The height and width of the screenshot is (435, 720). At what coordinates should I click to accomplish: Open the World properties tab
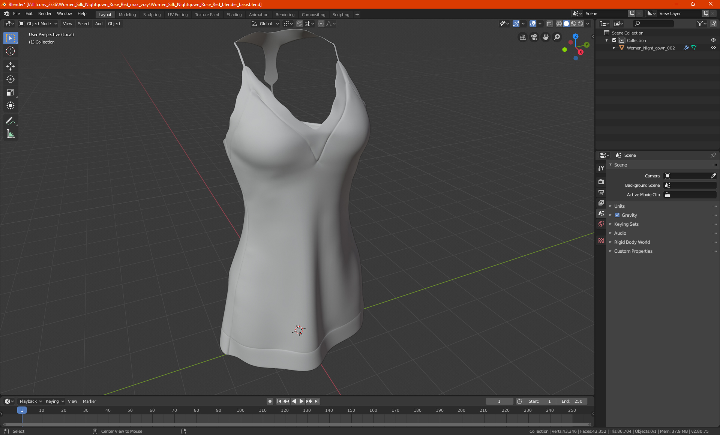(601, 224)
